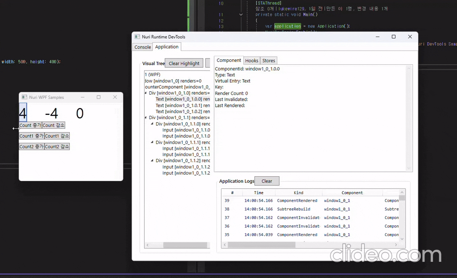This screenshot has width=457, height=278.
Task: Select first Input under Div [window1_0_1.1.1]
Action: pos(186,149)
